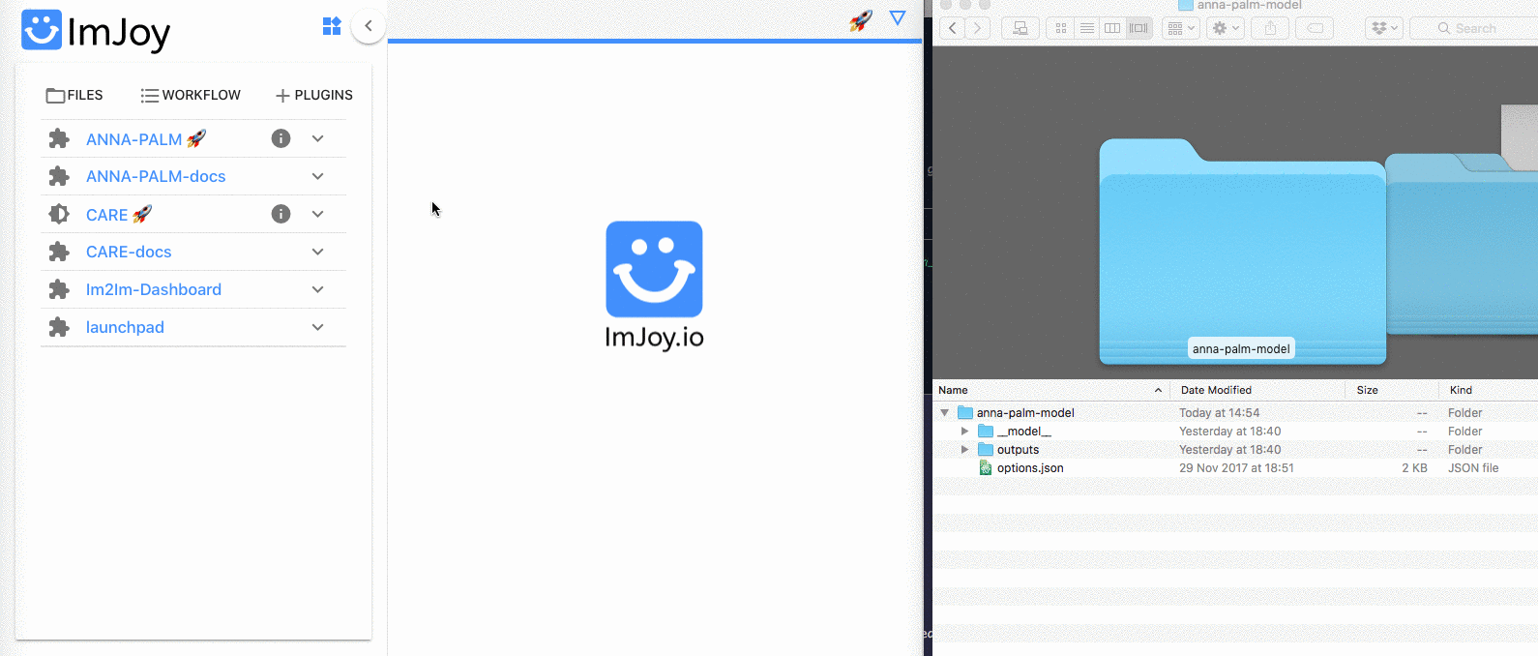Viewport: 1538px width, 656px height.
Task: Click the 'ImJoy' title text in header
Action: (119, 33)
